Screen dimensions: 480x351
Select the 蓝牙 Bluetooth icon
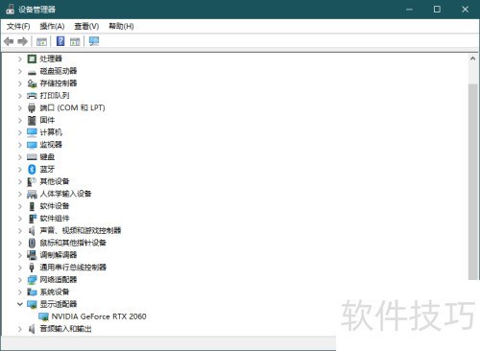32,169
